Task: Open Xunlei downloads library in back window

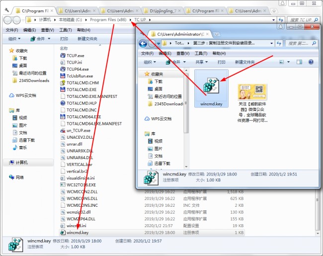Action: 24,140
